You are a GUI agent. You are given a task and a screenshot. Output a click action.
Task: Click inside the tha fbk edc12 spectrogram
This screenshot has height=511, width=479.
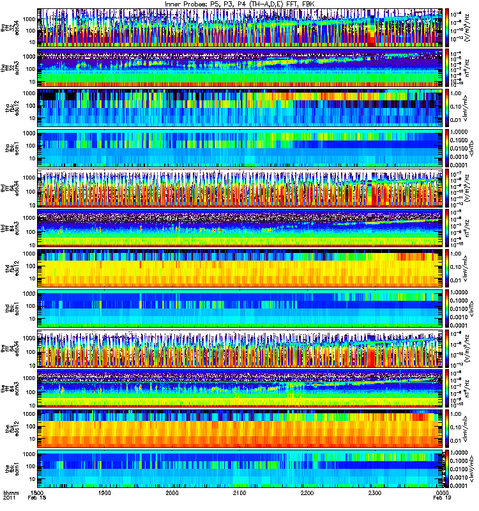click(x=240, y=108)
